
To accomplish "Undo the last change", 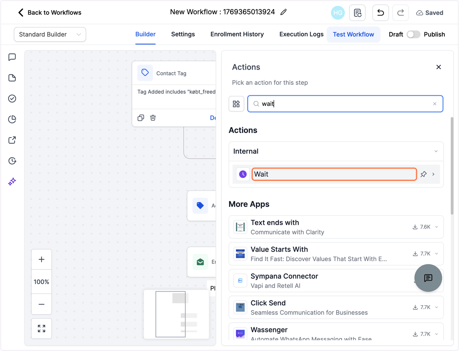I will 381,13.
